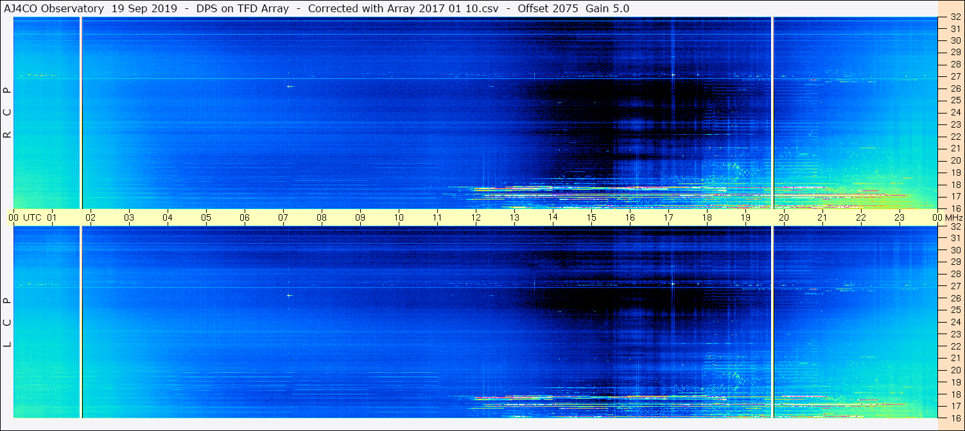This screenshot has width=965, height=431.
Task: Select hour marker 12 on time axis
Action: pyautogui.click(x=476, y=218)
